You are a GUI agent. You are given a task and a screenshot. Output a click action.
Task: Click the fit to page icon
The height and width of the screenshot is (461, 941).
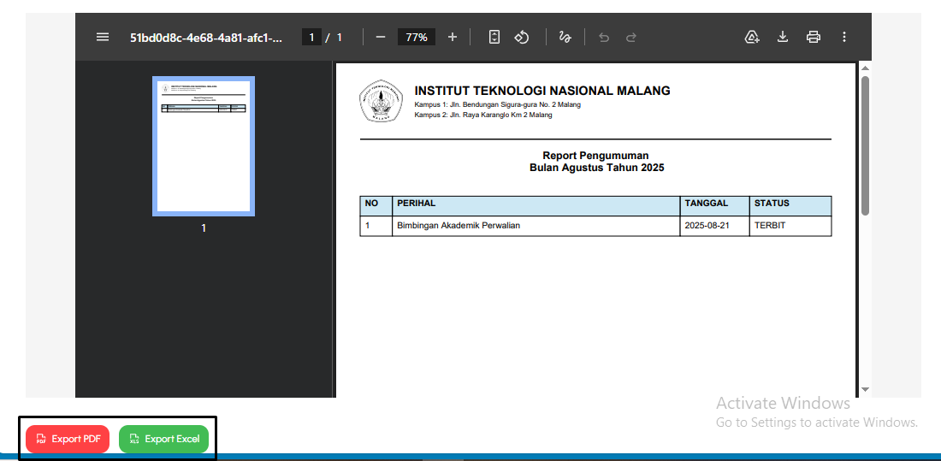(494, 38)
